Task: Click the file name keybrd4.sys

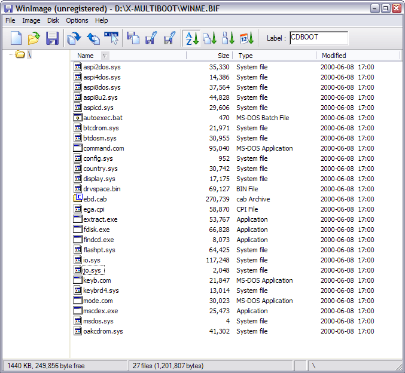Action: coord(101,291)
